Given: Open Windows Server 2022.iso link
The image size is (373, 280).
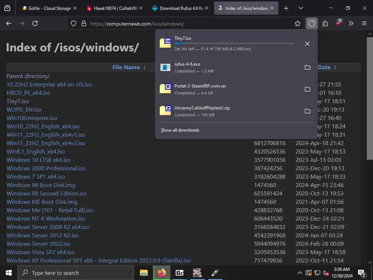Looking at the screenshot, I should (39, 244).
